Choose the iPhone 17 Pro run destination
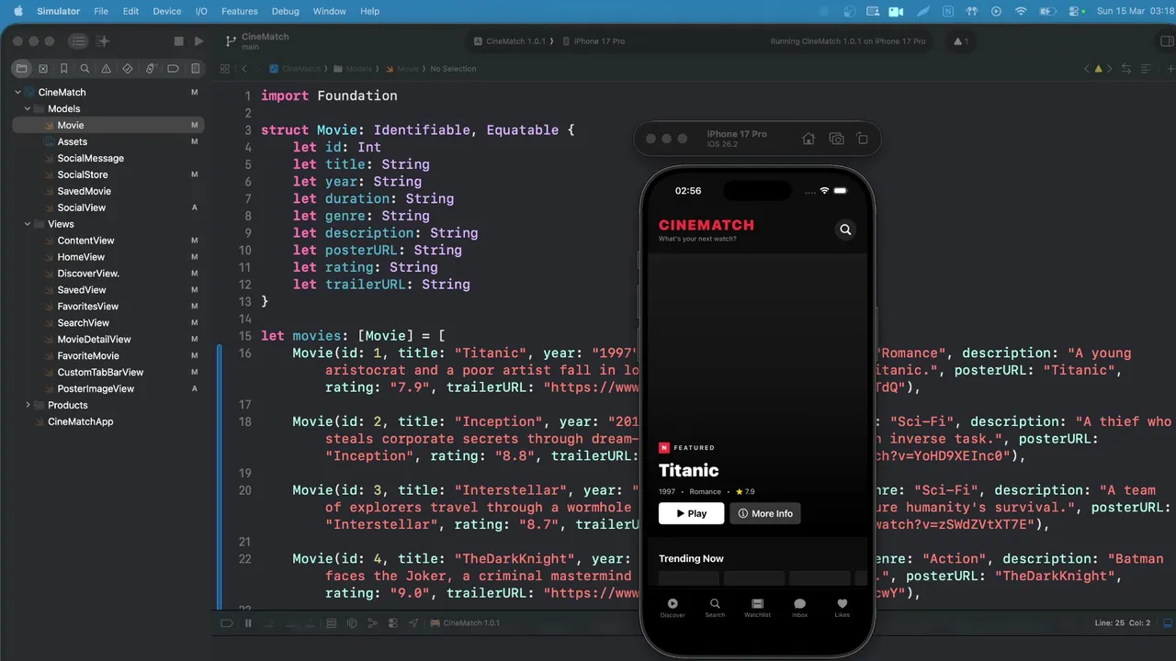Viewport: 1176px width, 661px height. tap(593, 41)
